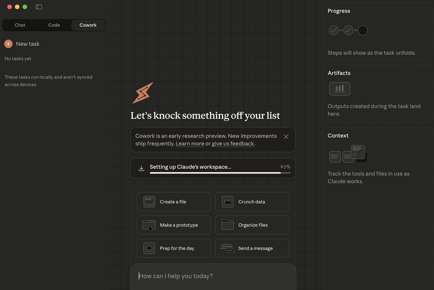This screenshot has height=290, width=434.
Task: Select the Create a file icon
Action: pos(149,201)
